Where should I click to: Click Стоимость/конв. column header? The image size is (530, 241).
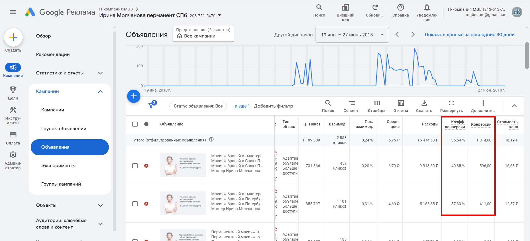(x=508, y=124)
